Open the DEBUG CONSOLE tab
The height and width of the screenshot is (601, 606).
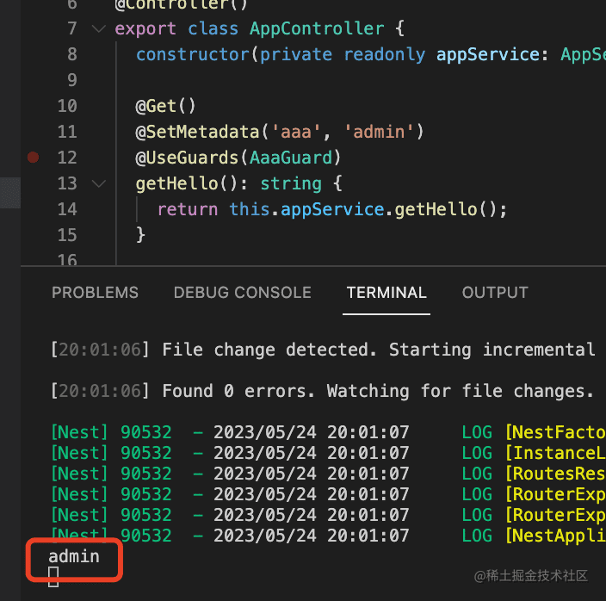(242, 293)
